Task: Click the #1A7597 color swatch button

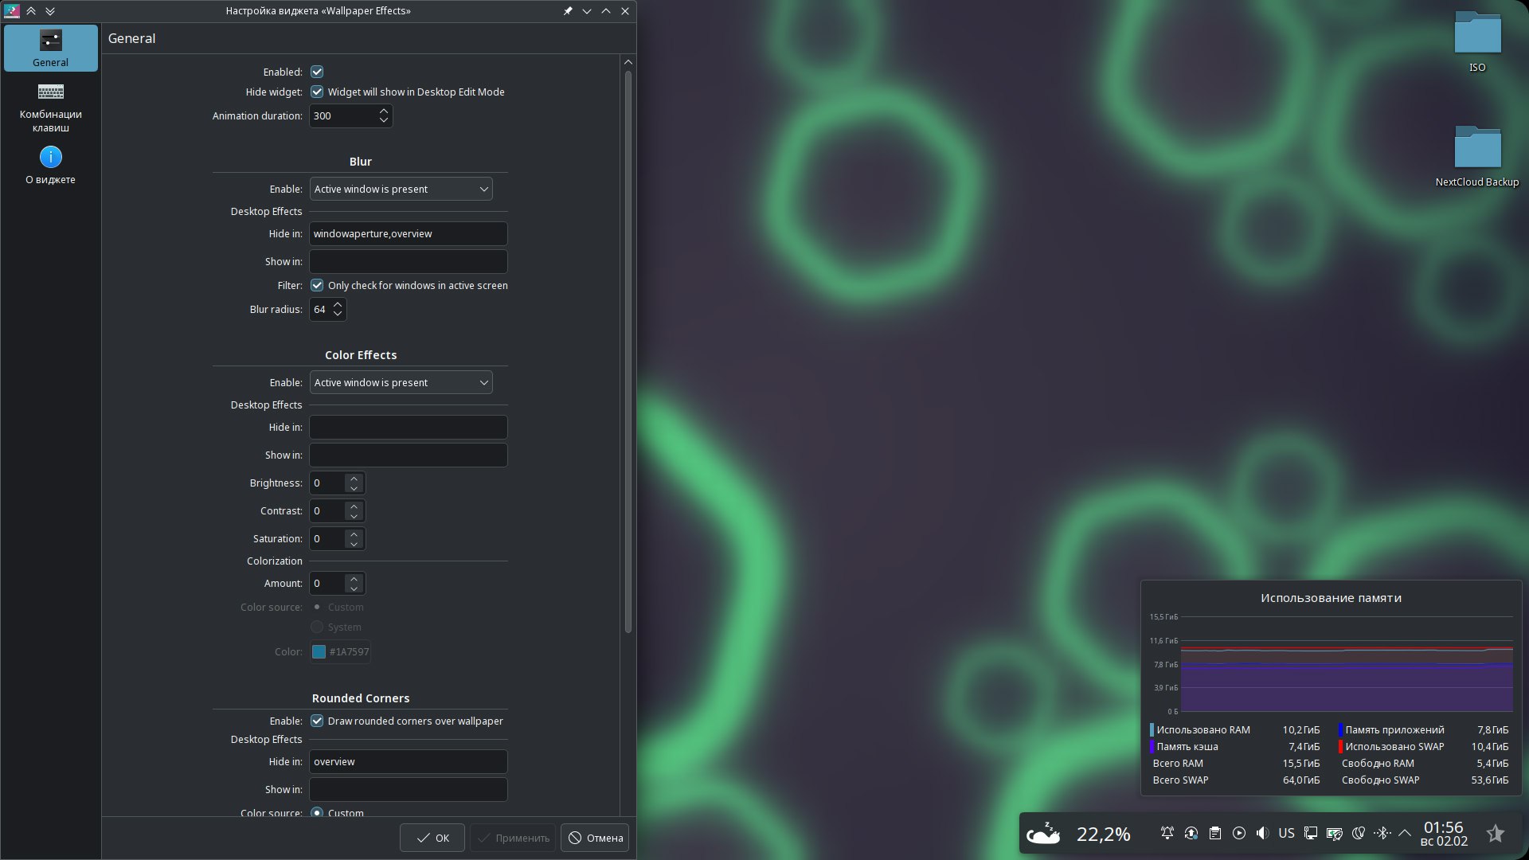Action: (x=340, y=651)
